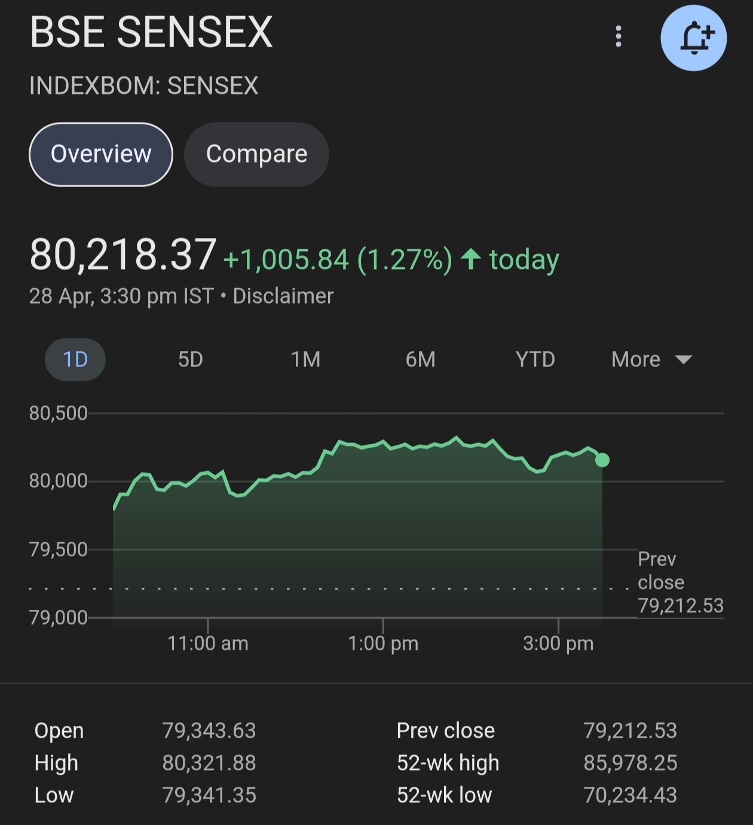Show the 1M chart range

pos(305,359)
